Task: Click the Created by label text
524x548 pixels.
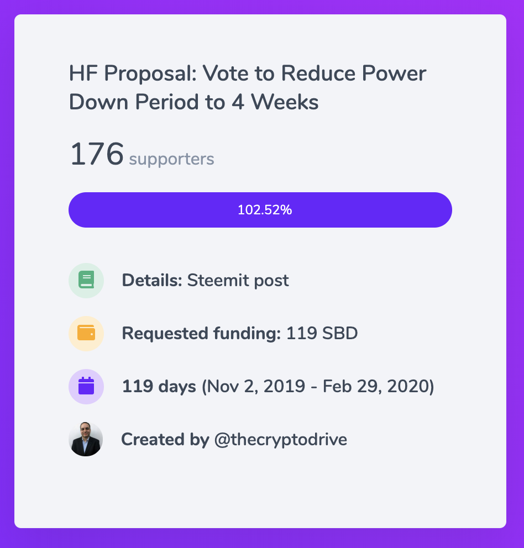Action: click(165, 440)
